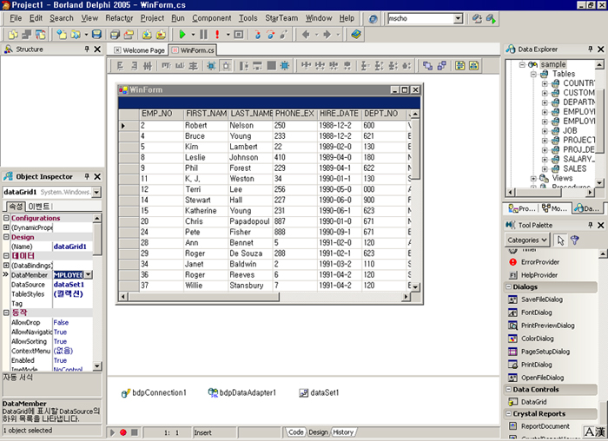The image size is (608, 441).
Task: Collapse the Tables node in Data Explorer
Action: click(x=532, y=75)
